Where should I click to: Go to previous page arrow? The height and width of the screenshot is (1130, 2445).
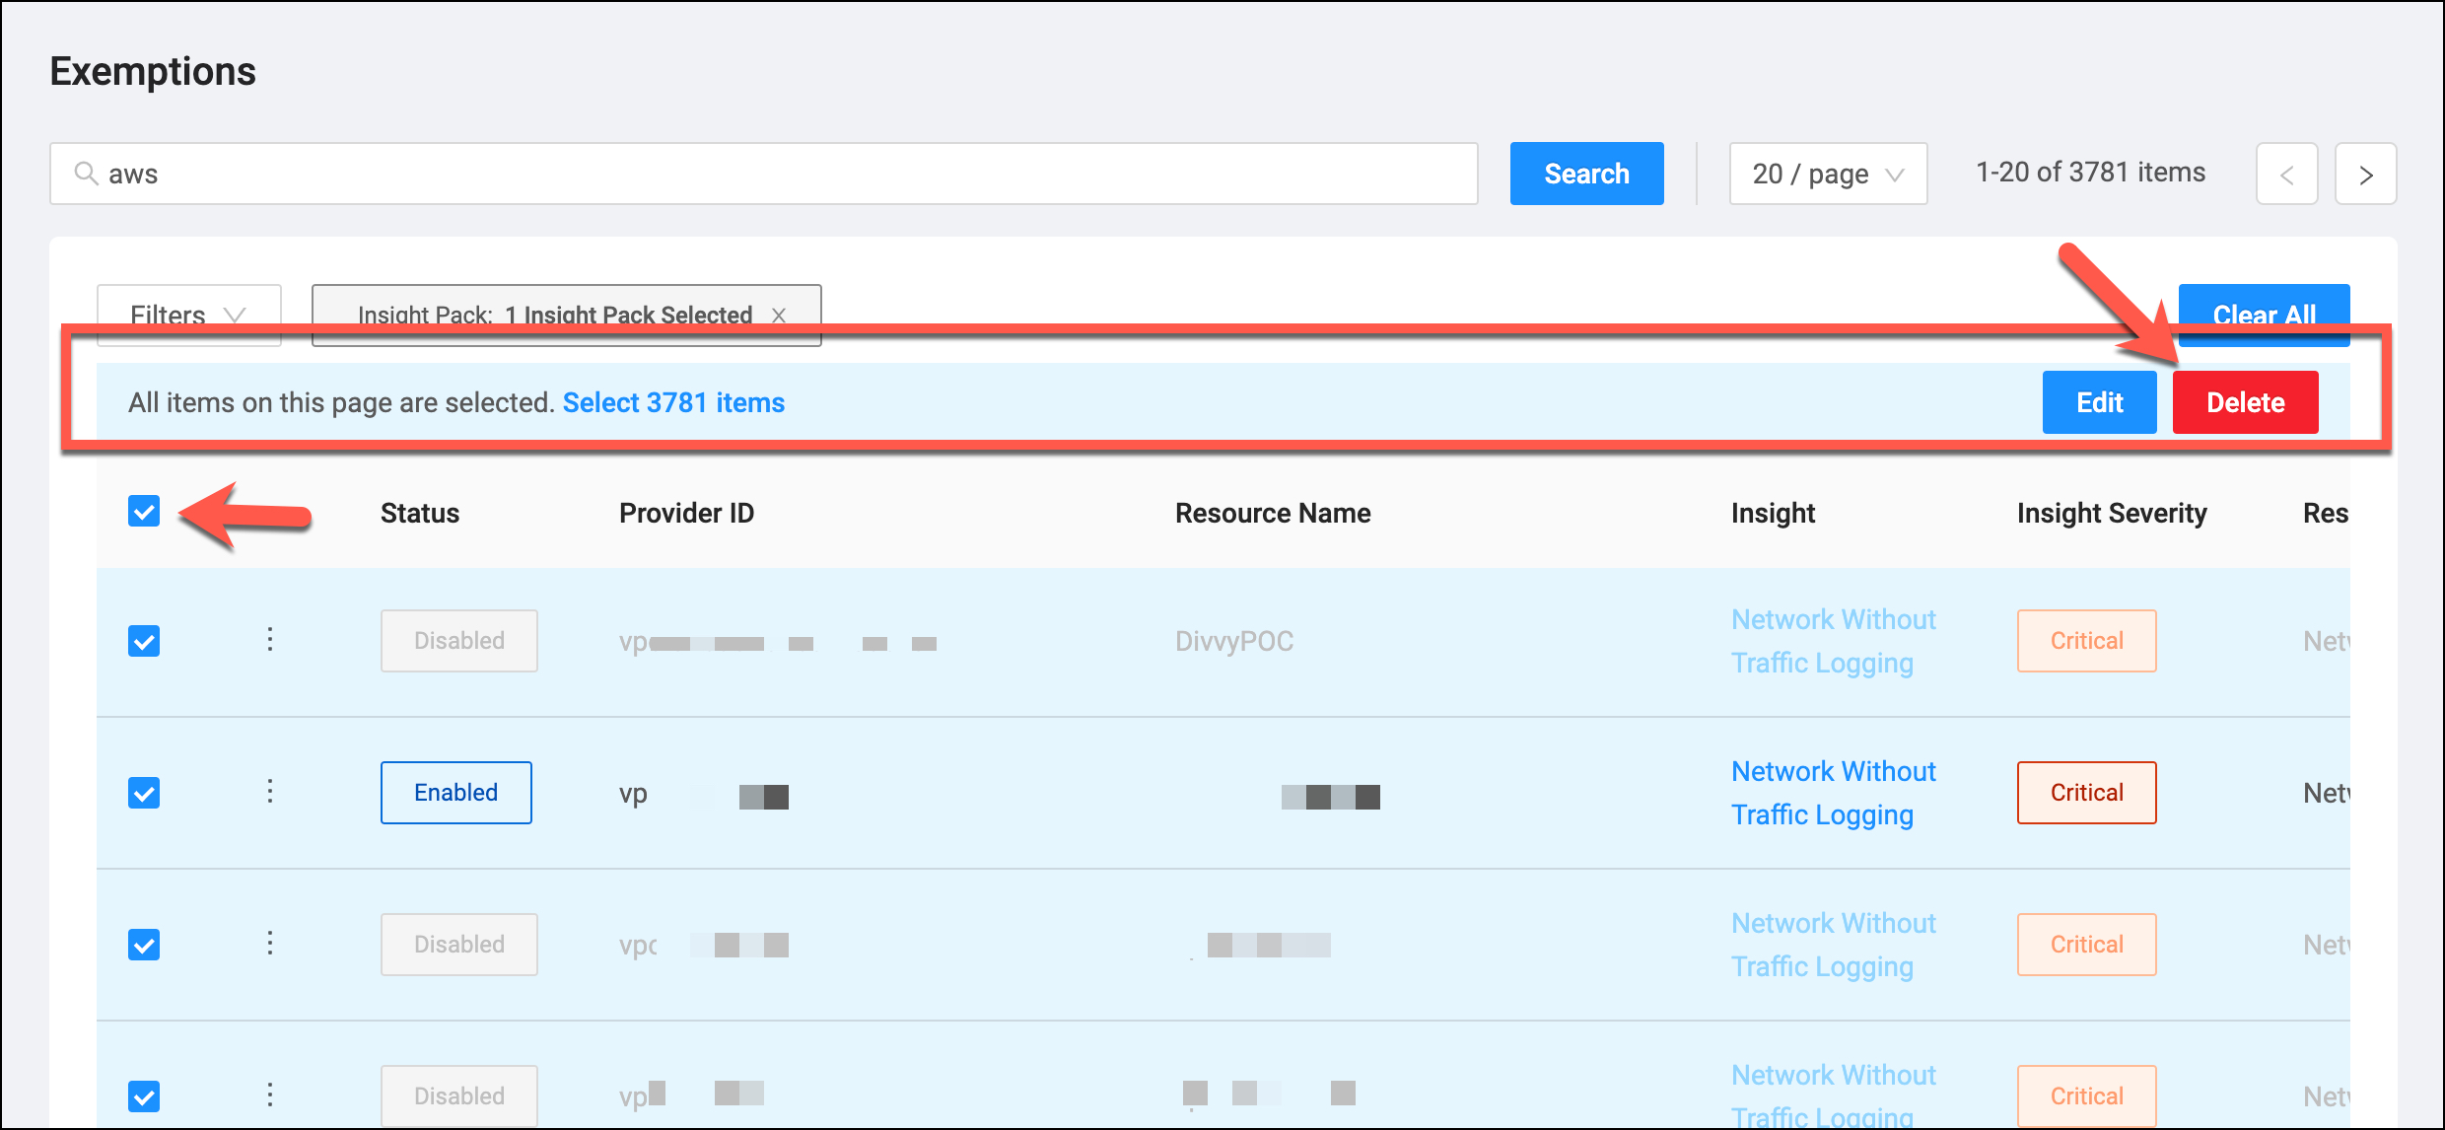(x=2286, y=174)
